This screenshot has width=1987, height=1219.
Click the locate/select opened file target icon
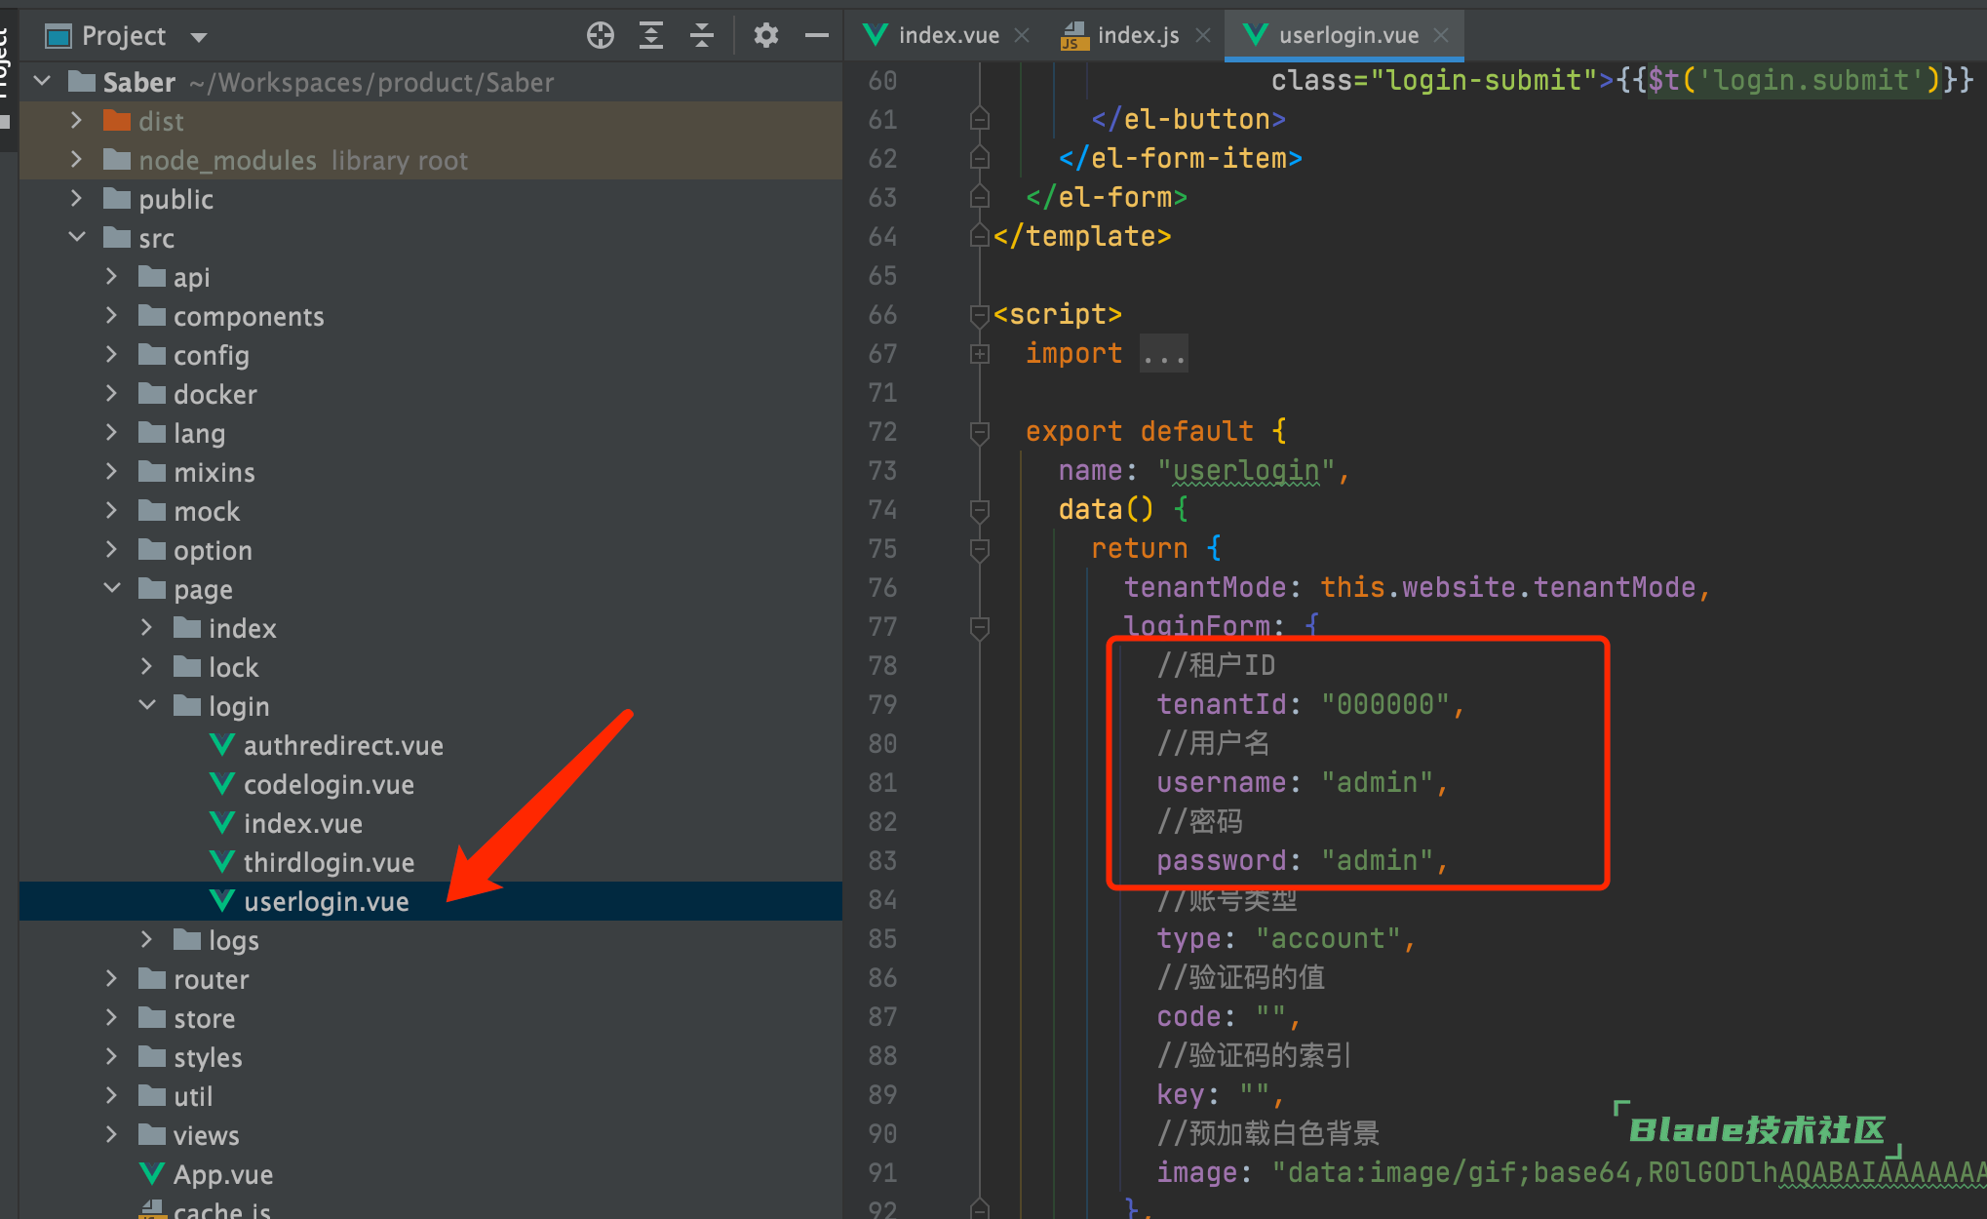click(601, 36)
